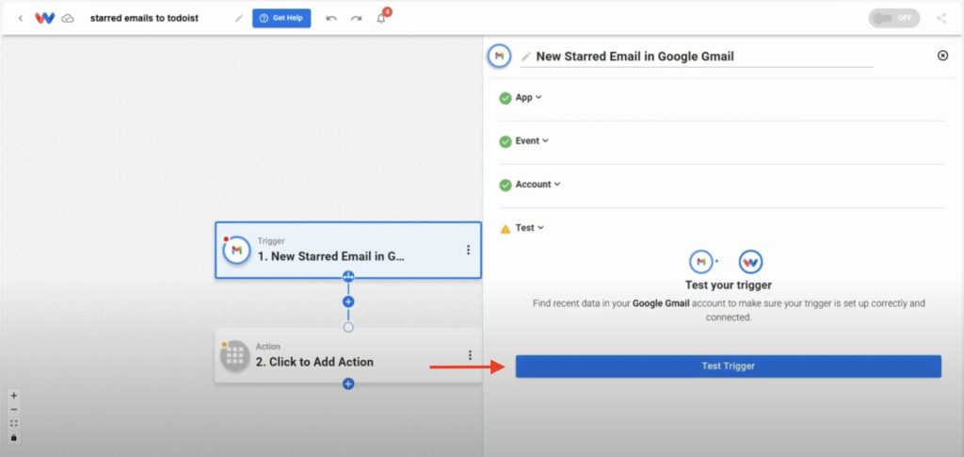Click the Gmail icon in panel header

pyautogui.click(x=499, y=56)
